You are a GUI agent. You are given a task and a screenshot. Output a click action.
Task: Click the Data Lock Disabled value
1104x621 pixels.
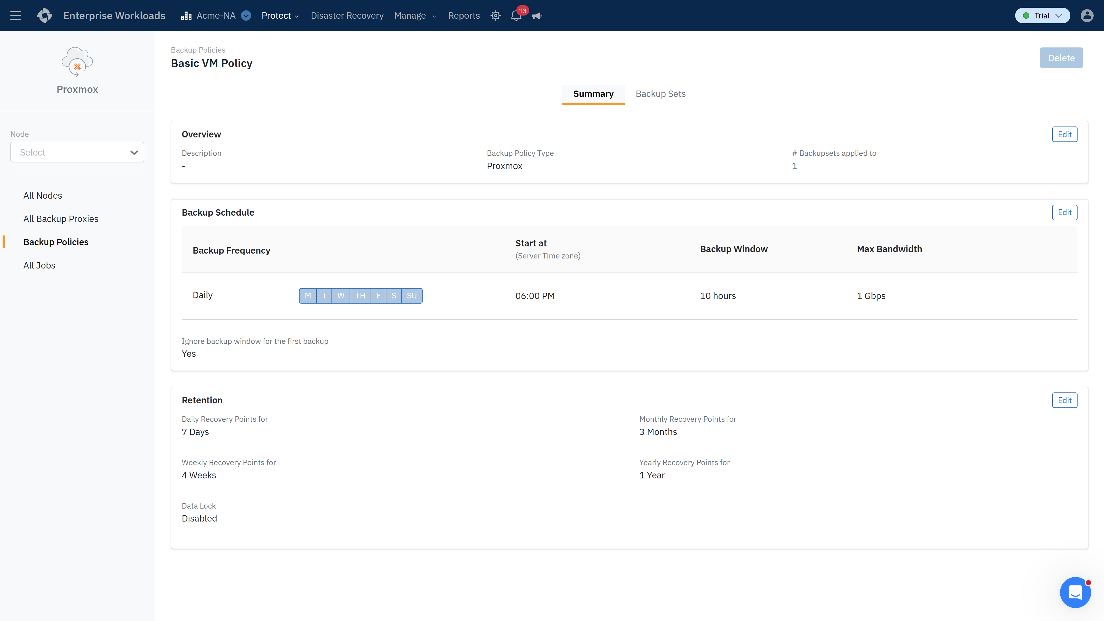pyautogui.click(x=199, y=519)
